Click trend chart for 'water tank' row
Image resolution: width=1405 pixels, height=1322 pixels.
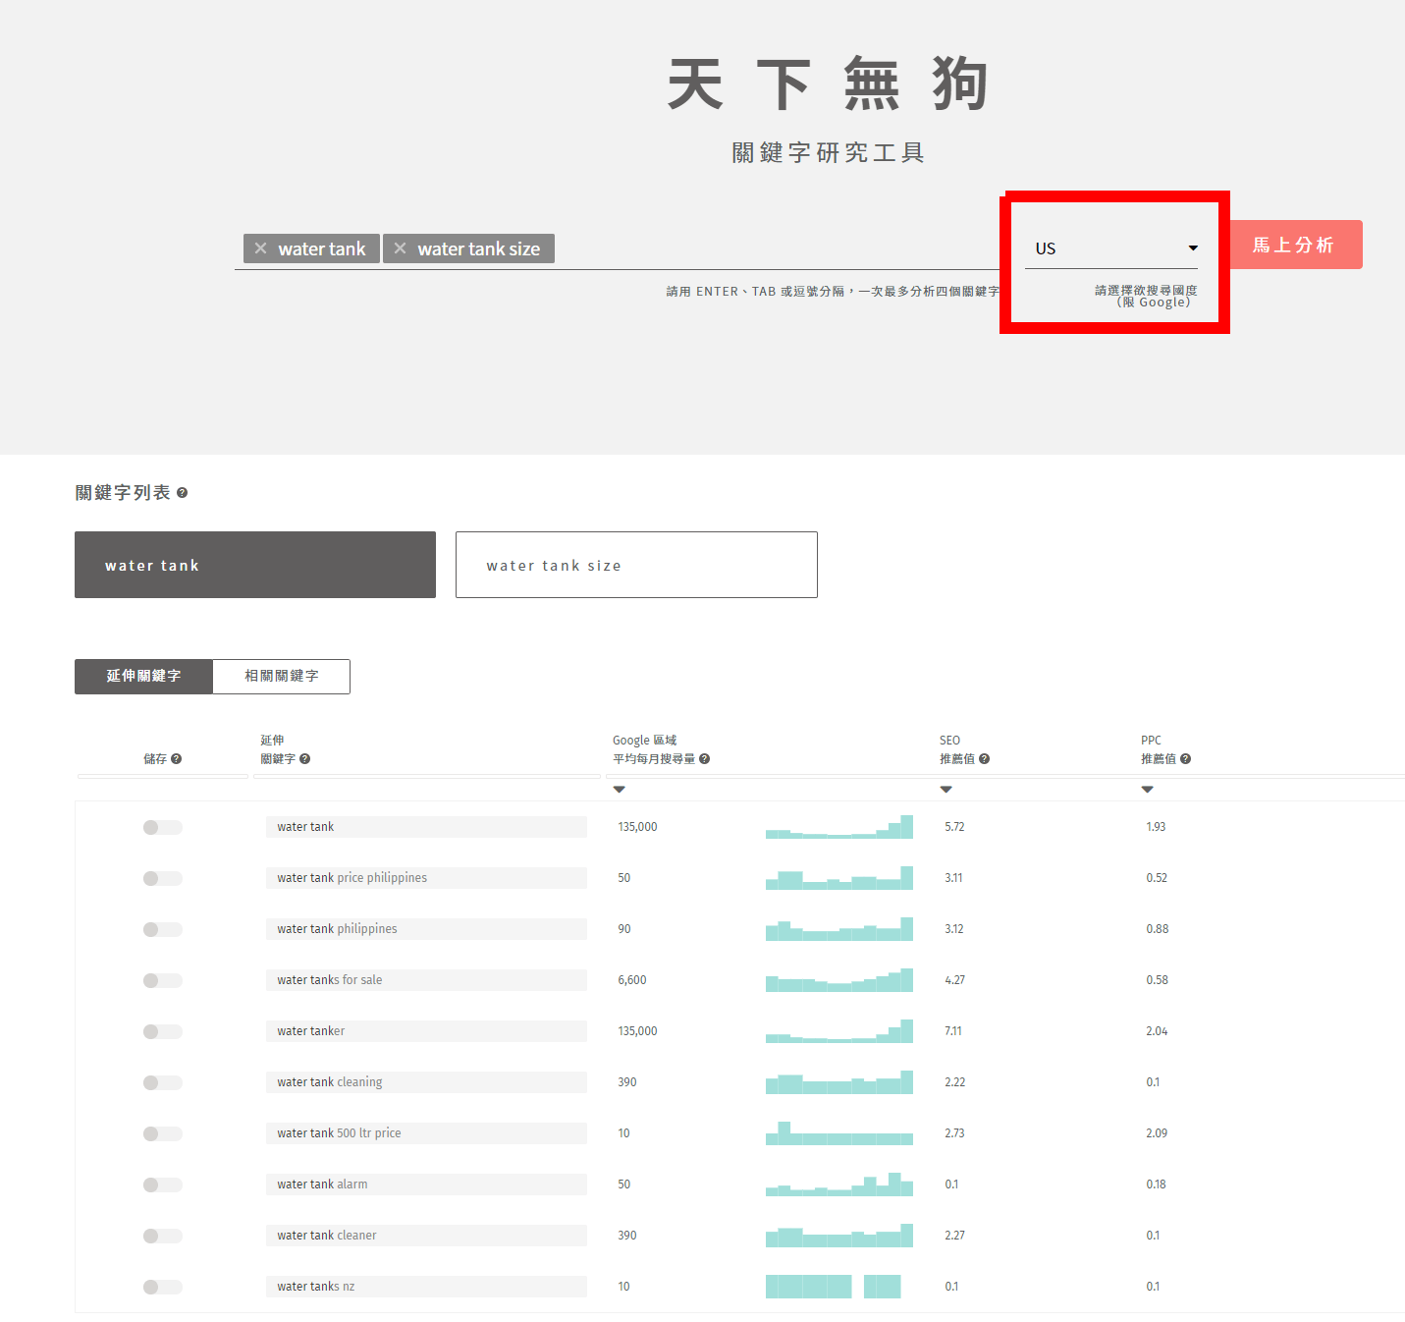point(839,827)
